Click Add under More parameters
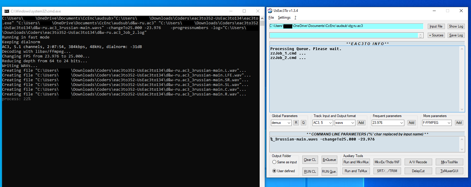The height and width of the screenshot is (187, 471). click(459, 123)
